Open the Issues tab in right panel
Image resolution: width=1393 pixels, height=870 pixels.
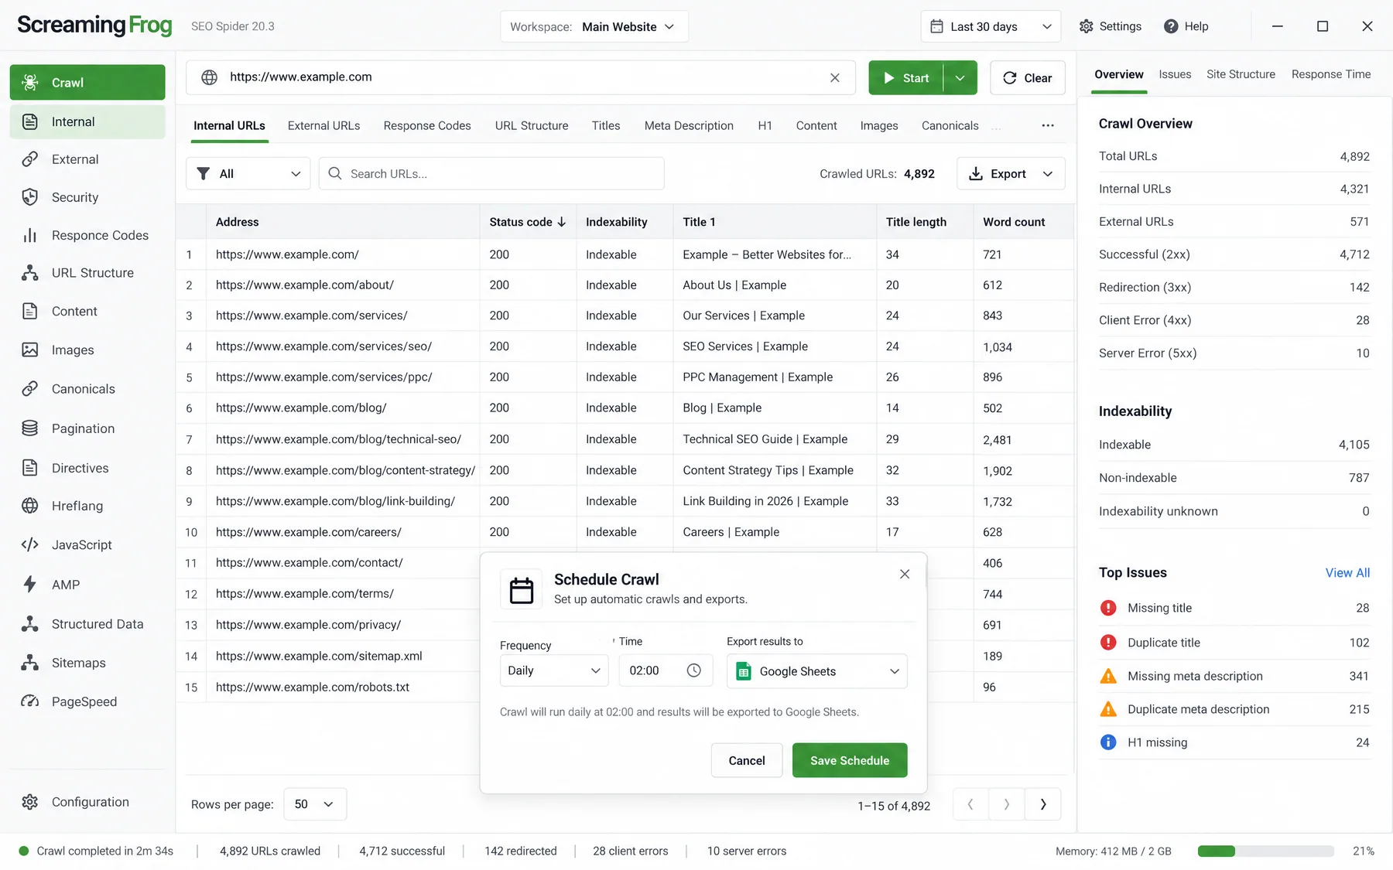point(1175,74)
